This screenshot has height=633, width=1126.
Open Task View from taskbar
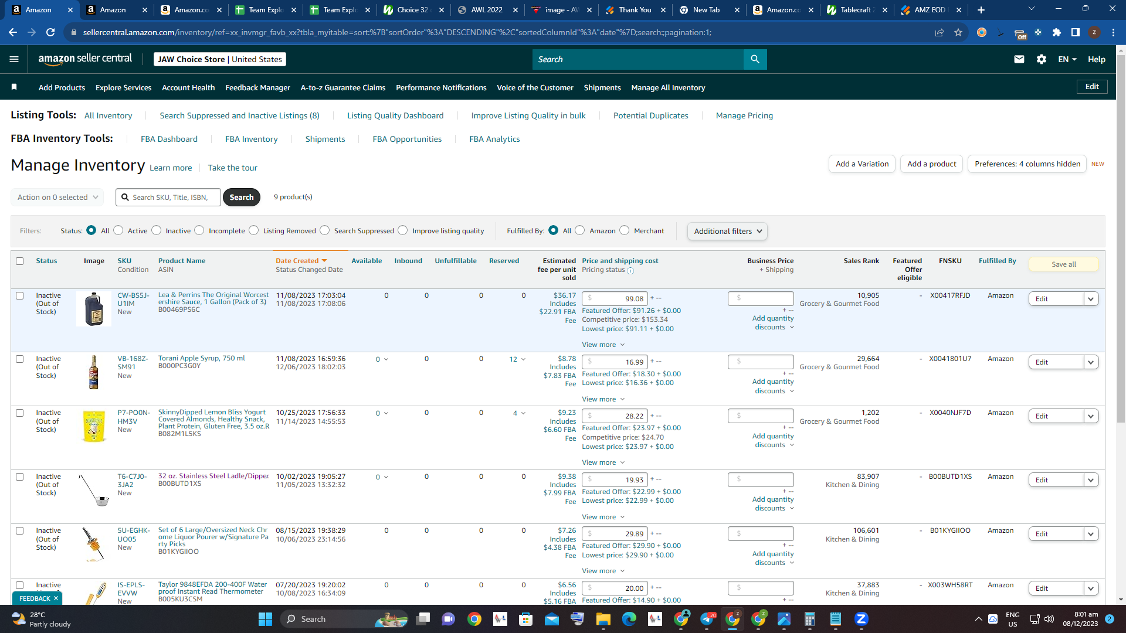(x=423, y=619)
